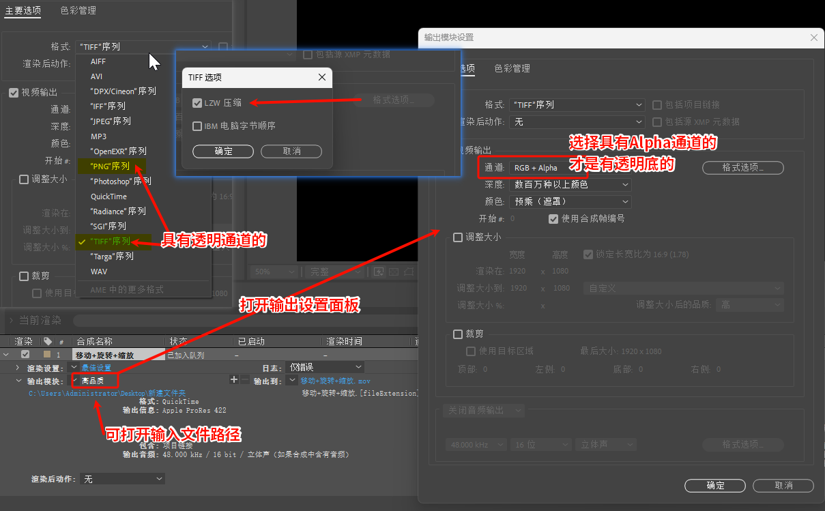Switch to 主要选项 tab in left panel
Screen dimensions: 825x511
coord(23,10)
